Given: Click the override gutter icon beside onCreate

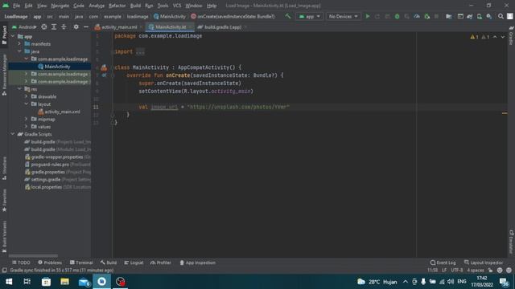Looking at the screenshot, I should (x=104, y=75).
